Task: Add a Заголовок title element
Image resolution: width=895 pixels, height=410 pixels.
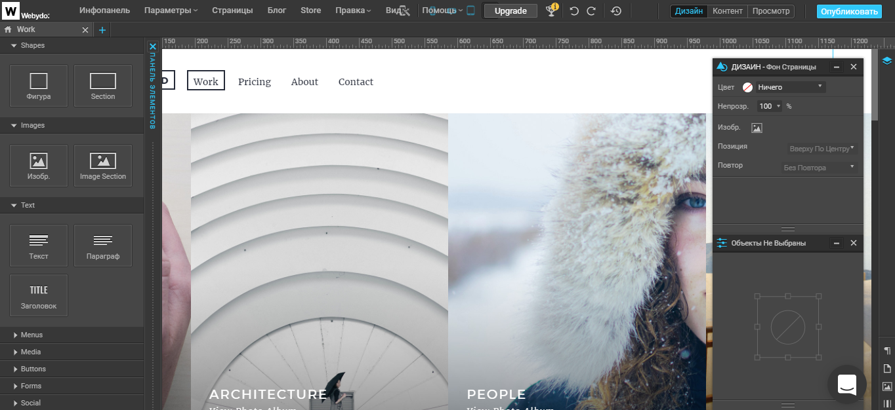Action: [x=39, y=295]
